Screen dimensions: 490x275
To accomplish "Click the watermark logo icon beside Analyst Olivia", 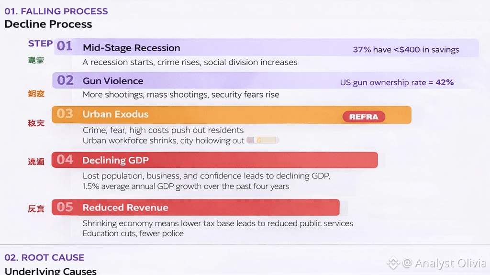I will click(393, 263).
